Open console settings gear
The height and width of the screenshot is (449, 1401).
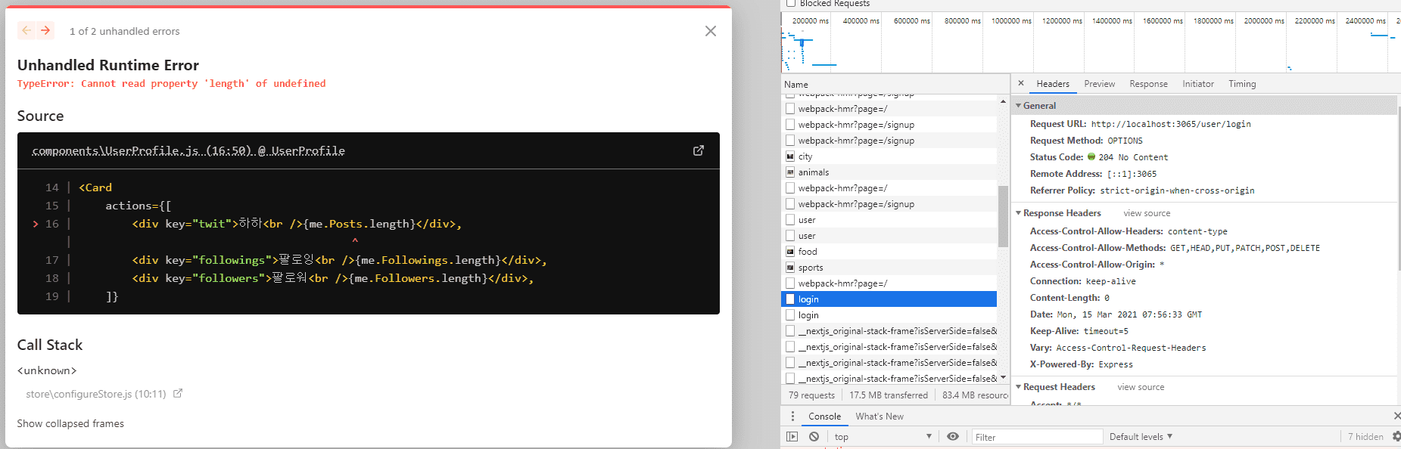pyautogui.click(x=1396, y=436)
